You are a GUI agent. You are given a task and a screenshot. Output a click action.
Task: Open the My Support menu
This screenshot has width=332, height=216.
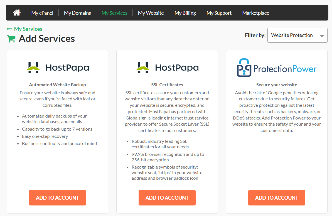point(219,13)
